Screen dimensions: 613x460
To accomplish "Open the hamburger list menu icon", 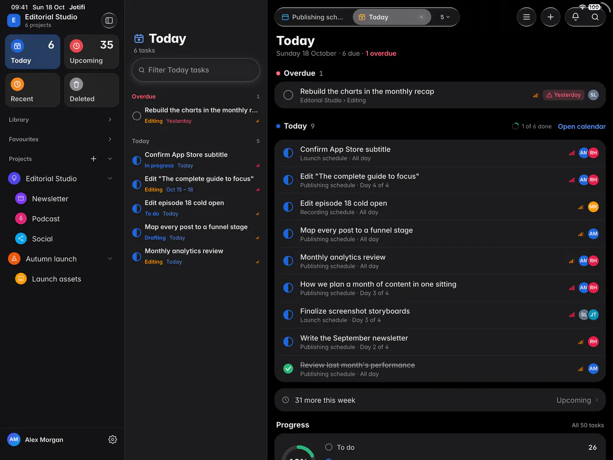I will 526,17.
